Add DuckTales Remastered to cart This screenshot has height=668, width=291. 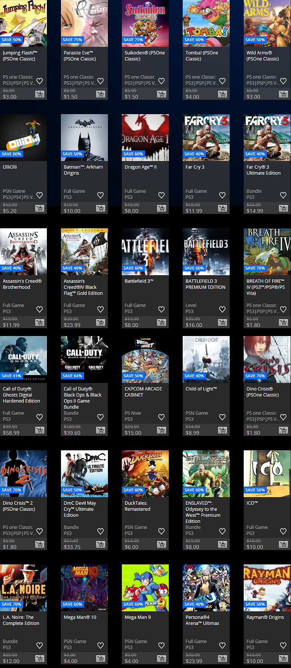tap(162, 544)
